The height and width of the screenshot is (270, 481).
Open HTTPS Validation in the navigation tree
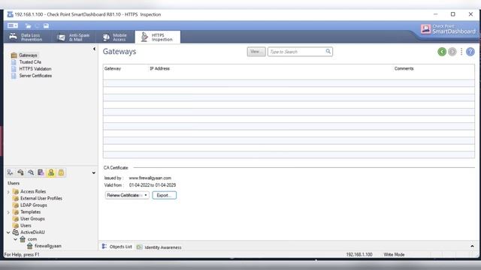tap(35, 69)
